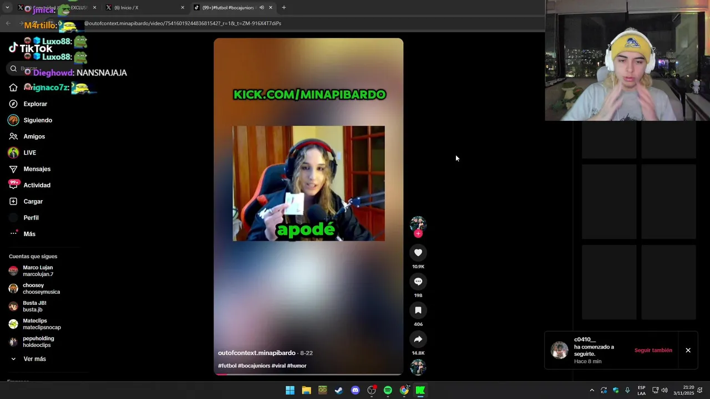Click the Seguir también button
710x399 pixels.
pos(653,350)
